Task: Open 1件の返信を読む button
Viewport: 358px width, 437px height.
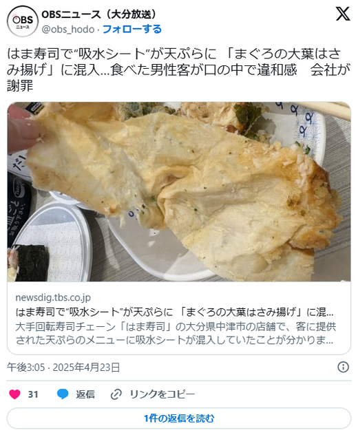Action: [179, 418]
